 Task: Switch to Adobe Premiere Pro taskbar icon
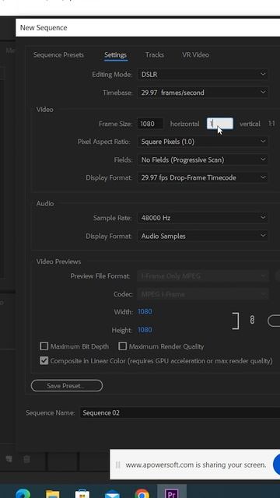point(172,492)
